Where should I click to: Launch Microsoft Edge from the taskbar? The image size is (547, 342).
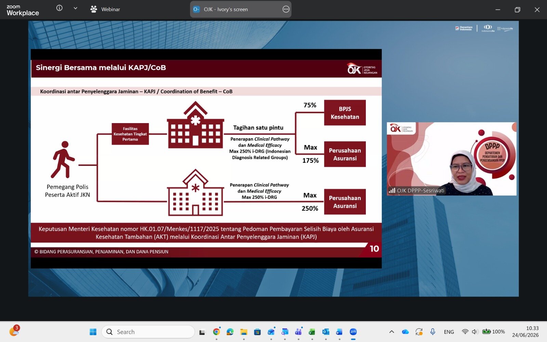click(230, 332)
